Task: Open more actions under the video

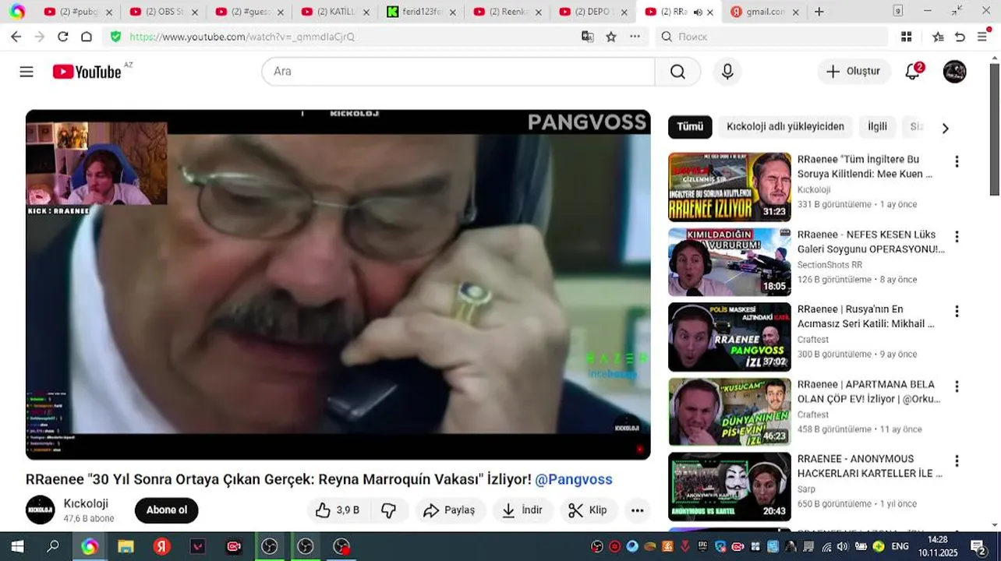Action: pos(637,510)
